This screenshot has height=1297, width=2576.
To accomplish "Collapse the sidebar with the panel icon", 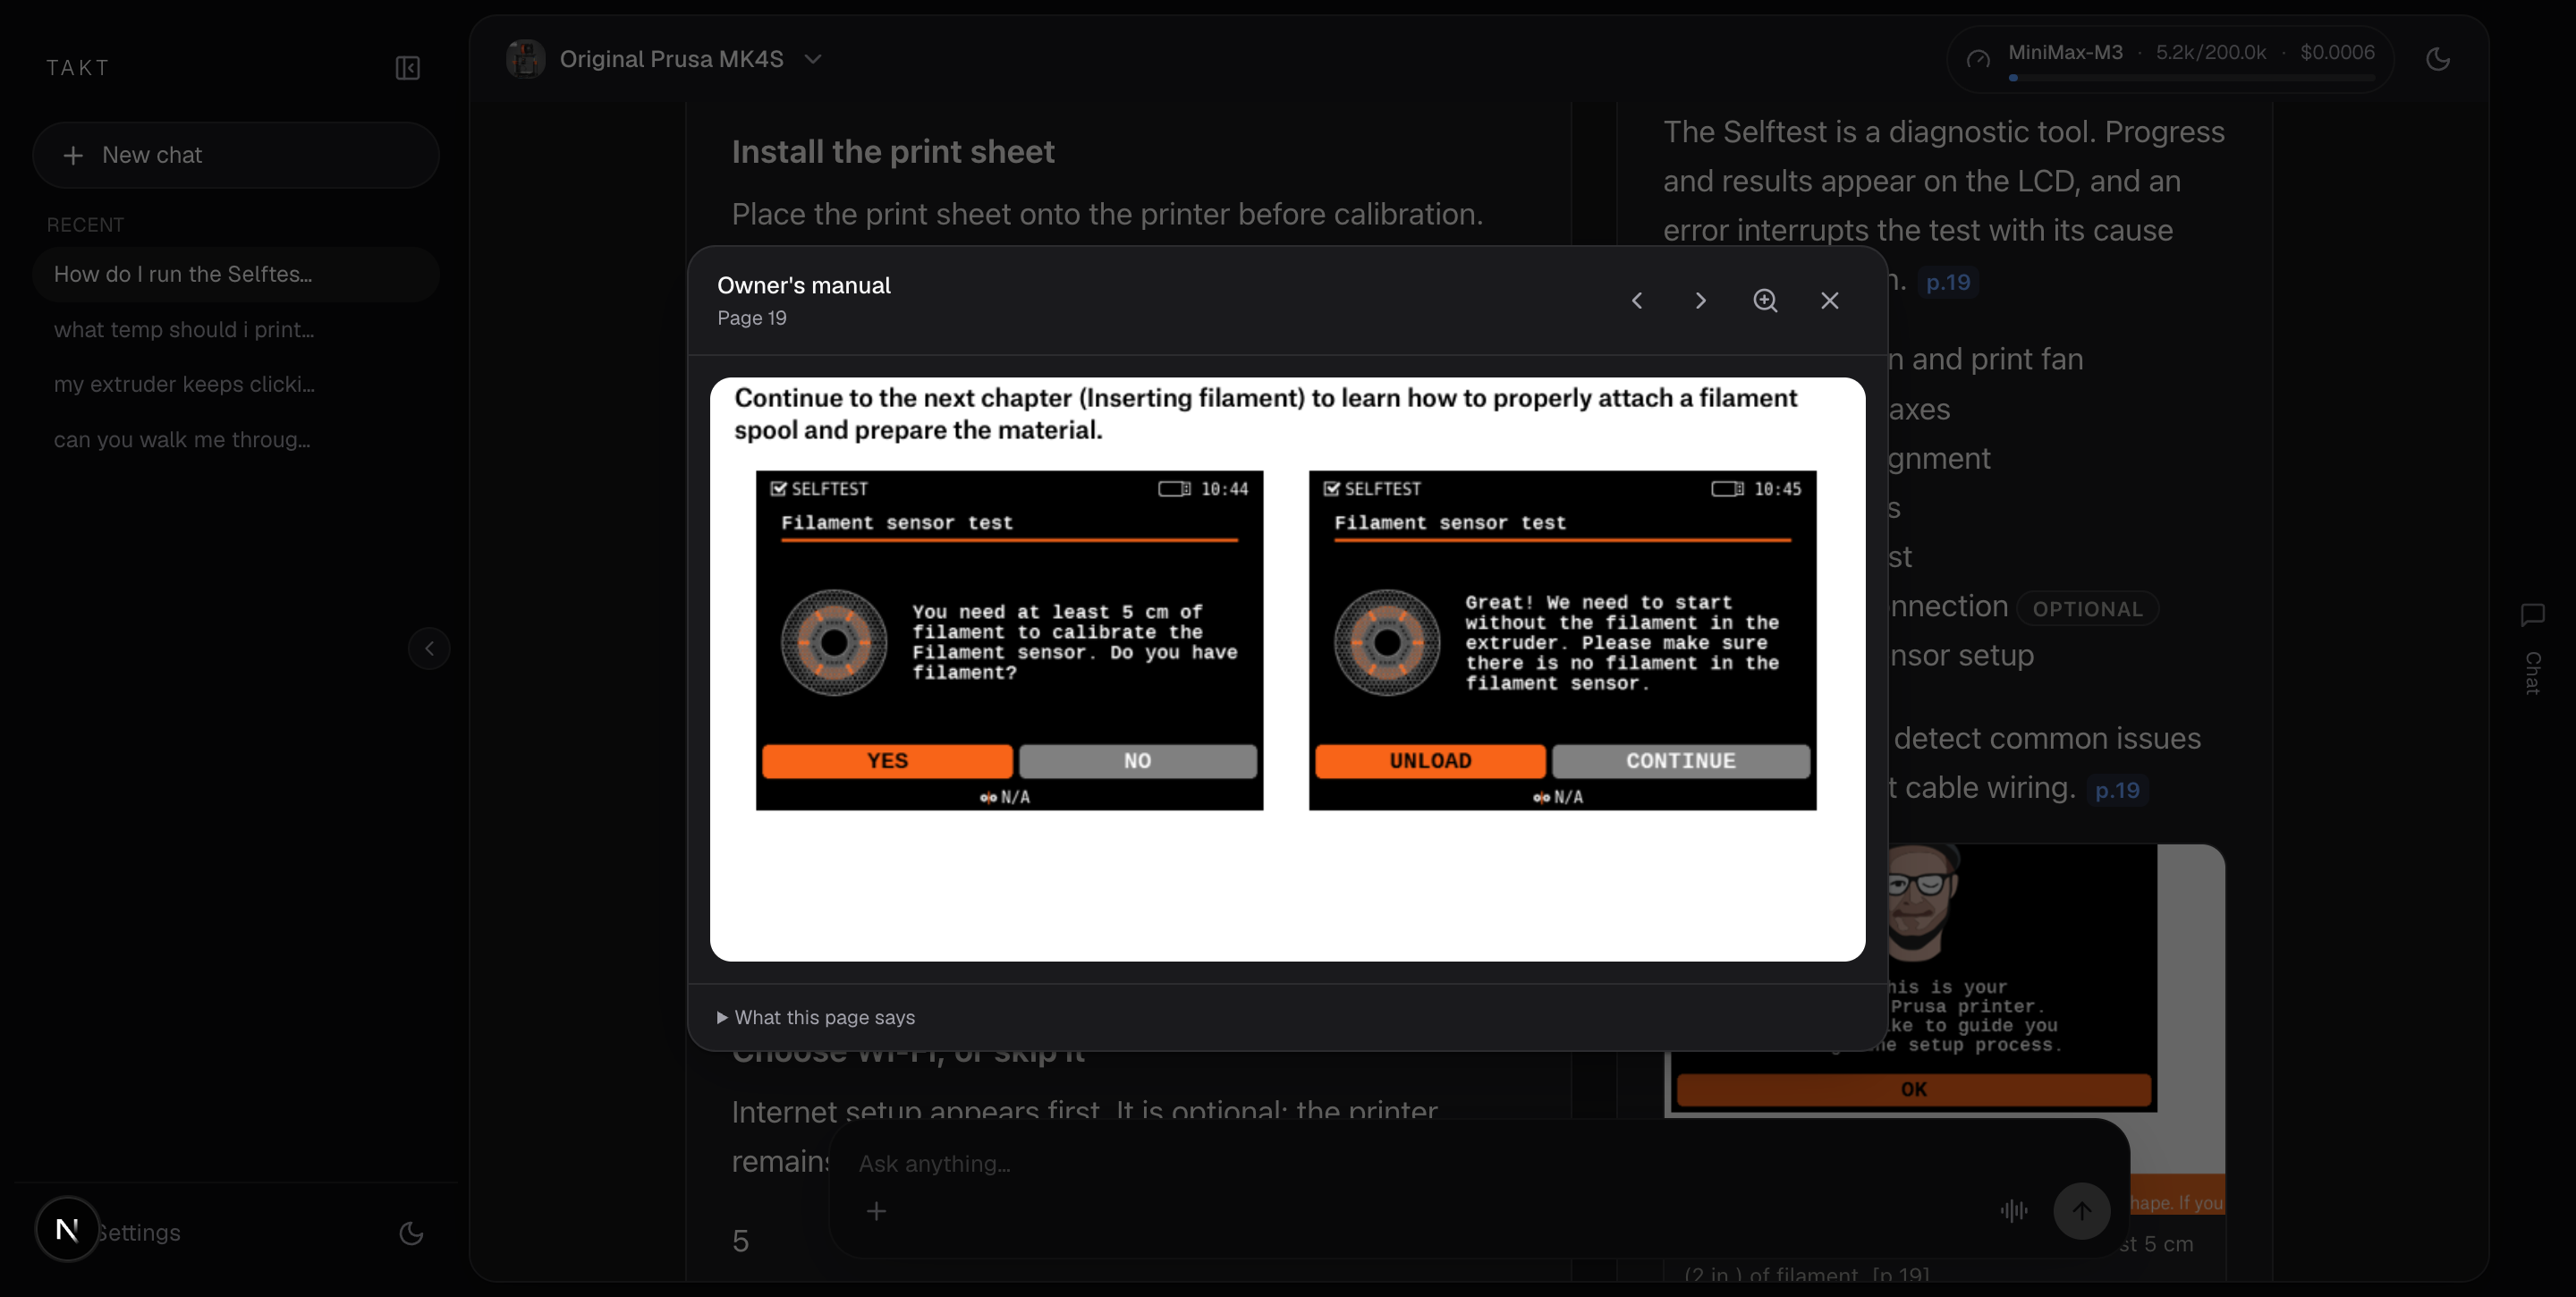I will 407,68.
